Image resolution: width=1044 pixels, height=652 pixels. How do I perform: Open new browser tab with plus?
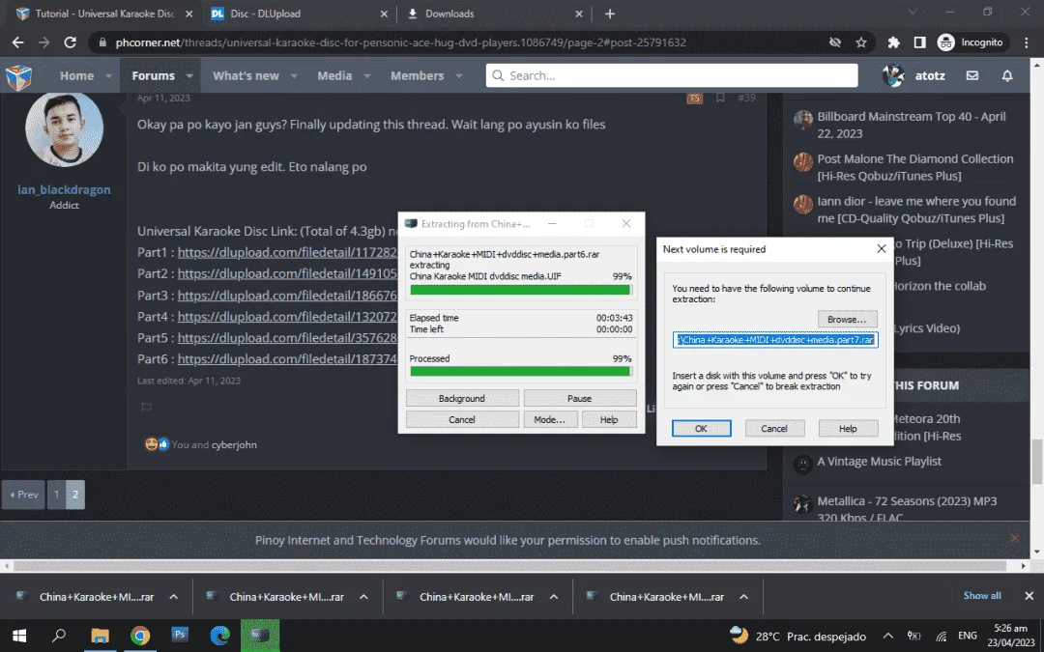pos(610,14)
